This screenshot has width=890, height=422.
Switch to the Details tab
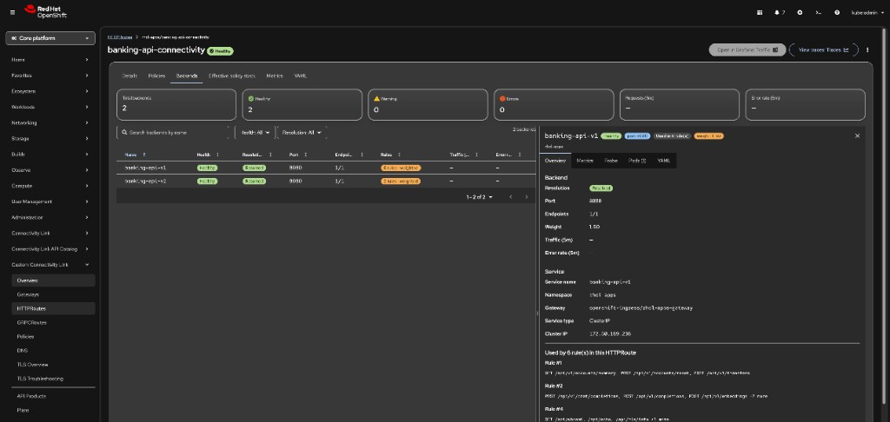(x=130, y=76)
